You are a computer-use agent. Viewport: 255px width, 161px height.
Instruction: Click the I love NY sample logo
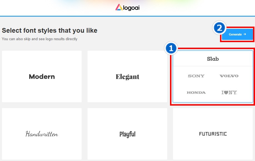coord(229,93)
